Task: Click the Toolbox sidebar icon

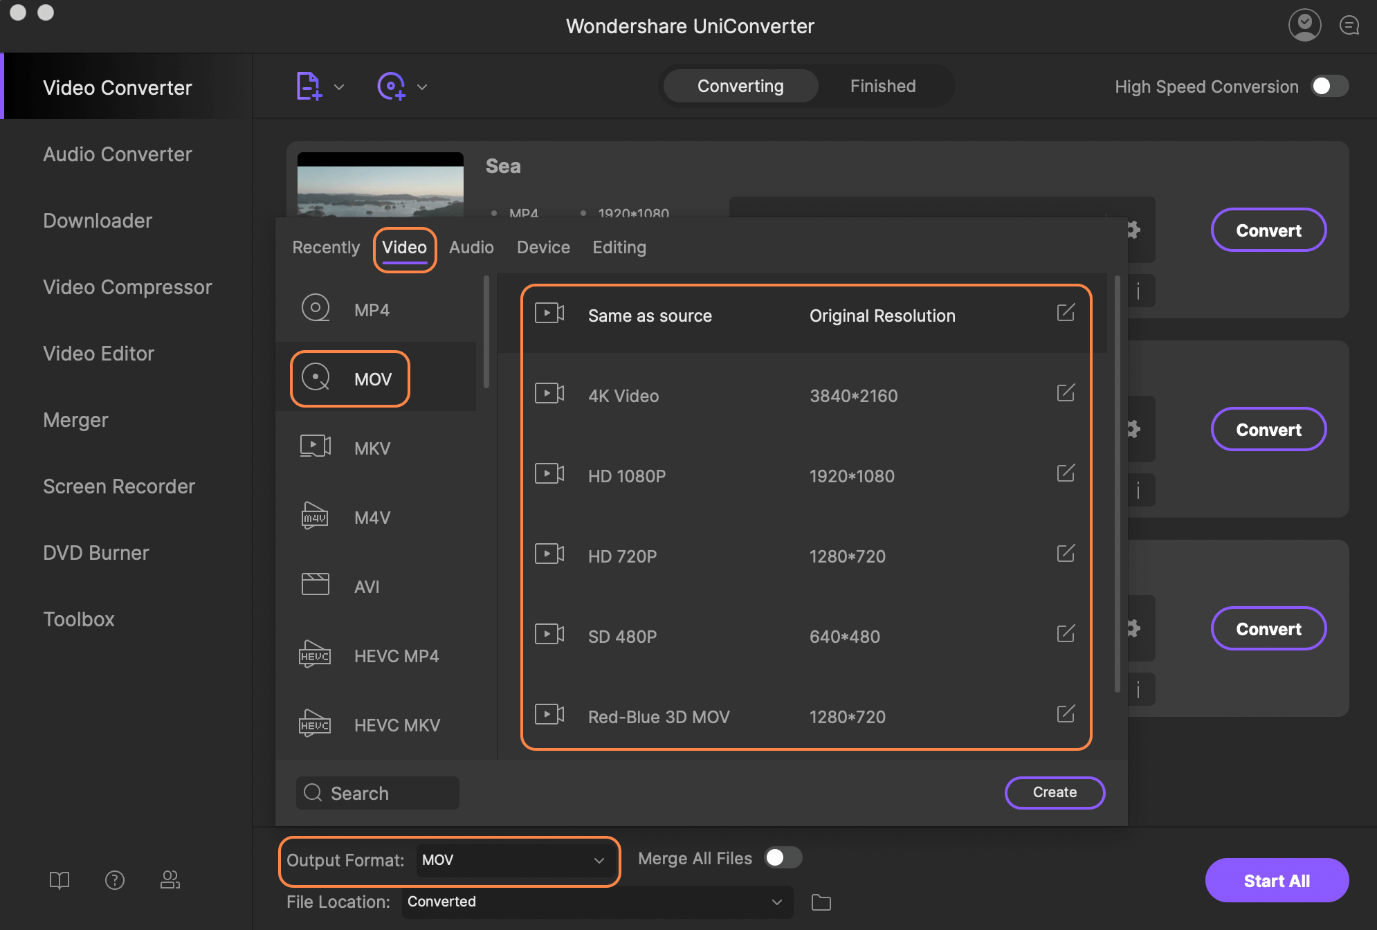Action: tap(79, 619)
